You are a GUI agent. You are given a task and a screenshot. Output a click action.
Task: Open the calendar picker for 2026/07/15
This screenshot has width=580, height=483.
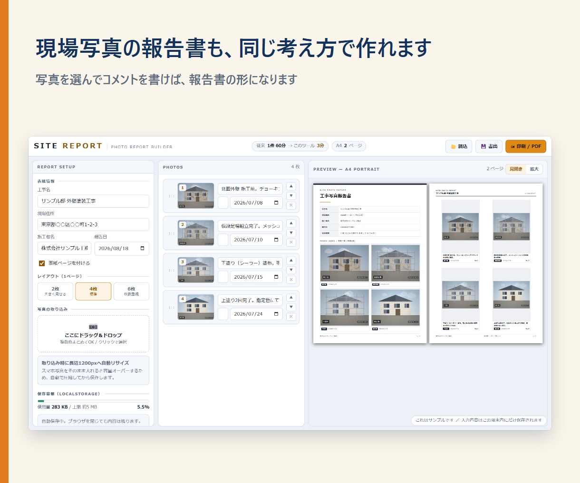pos(276,277)
